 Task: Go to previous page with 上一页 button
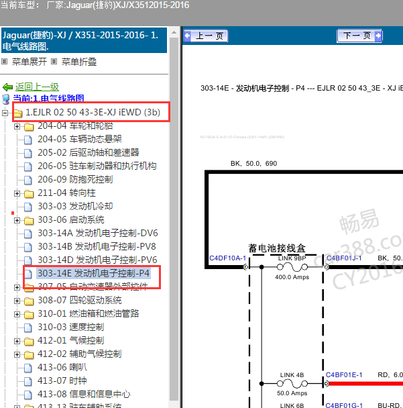click(205, 36)
